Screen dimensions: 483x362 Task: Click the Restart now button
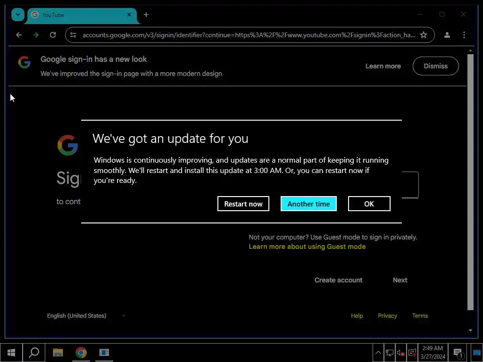pos(243,204)
